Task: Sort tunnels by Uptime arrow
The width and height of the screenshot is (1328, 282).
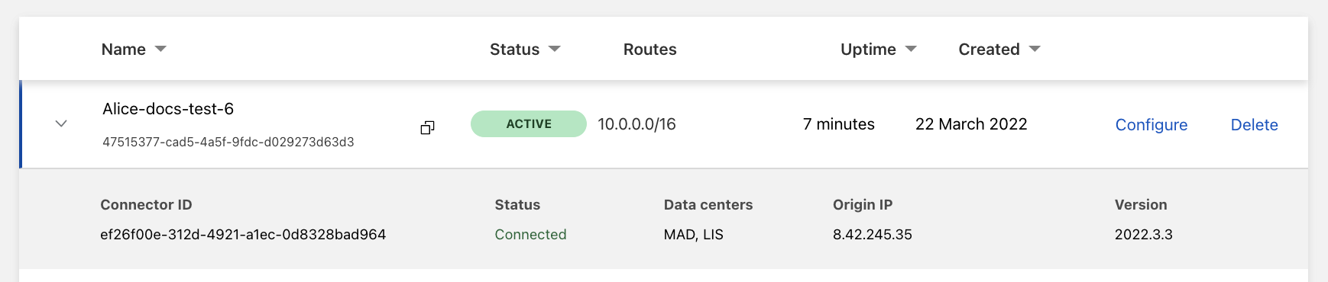Action: 911,49
